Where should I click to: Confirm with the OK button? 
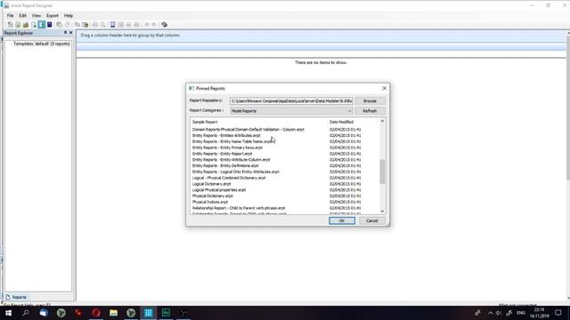342,220
